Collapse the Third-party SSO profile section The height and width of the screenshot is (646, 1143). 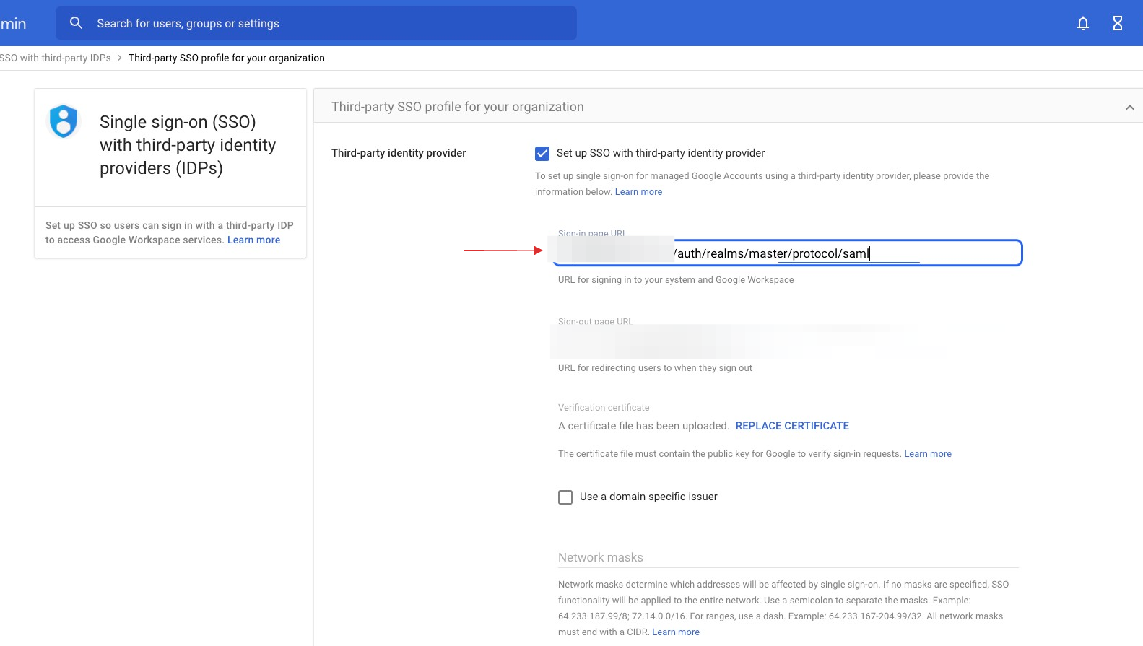pos(1129,108)
